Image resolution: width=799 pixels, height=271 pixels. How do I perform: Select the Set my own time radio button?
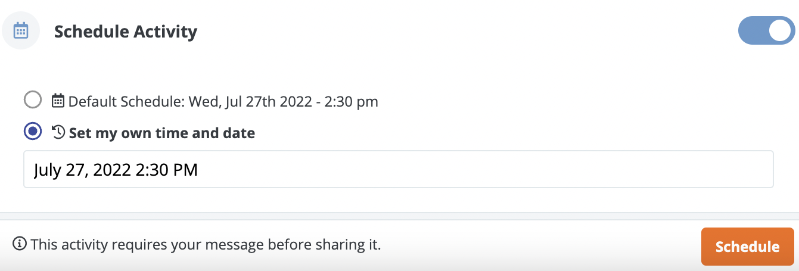coord(33,132)
